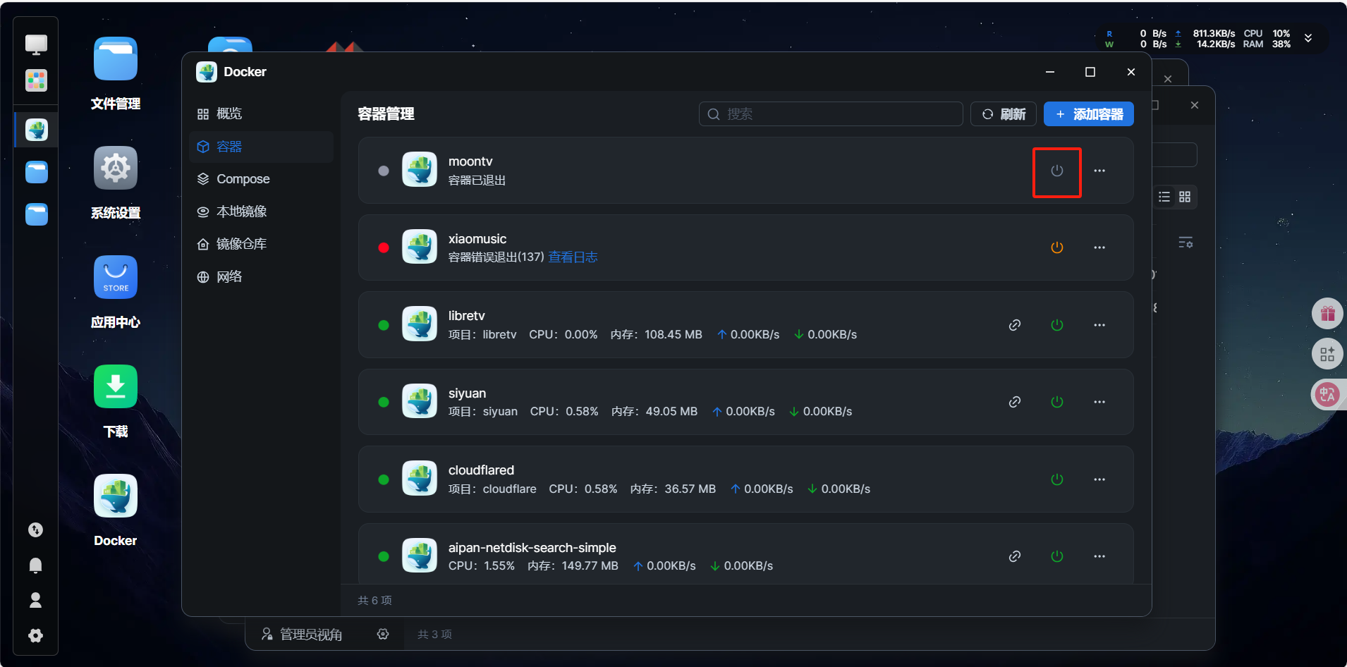Image resolution: width=1347 pixels, height=667 pixels.
Task: Open more options menu for libretv
Action: point(1099,325)
